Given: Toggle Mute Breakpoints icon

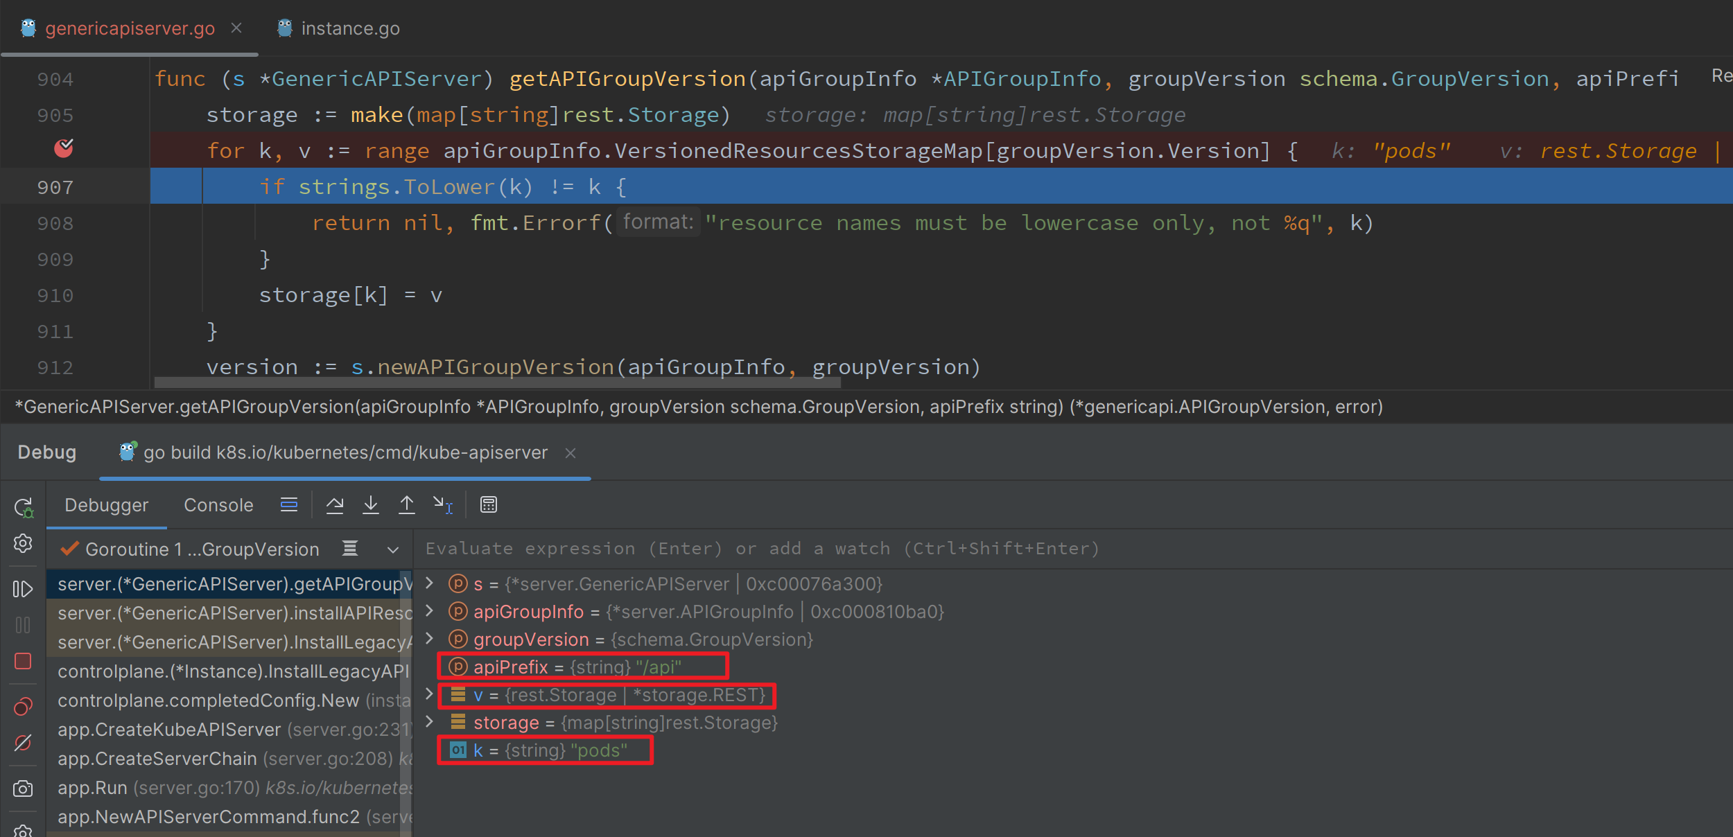Looking at the screenshot, I should click(x=23, y=743).
